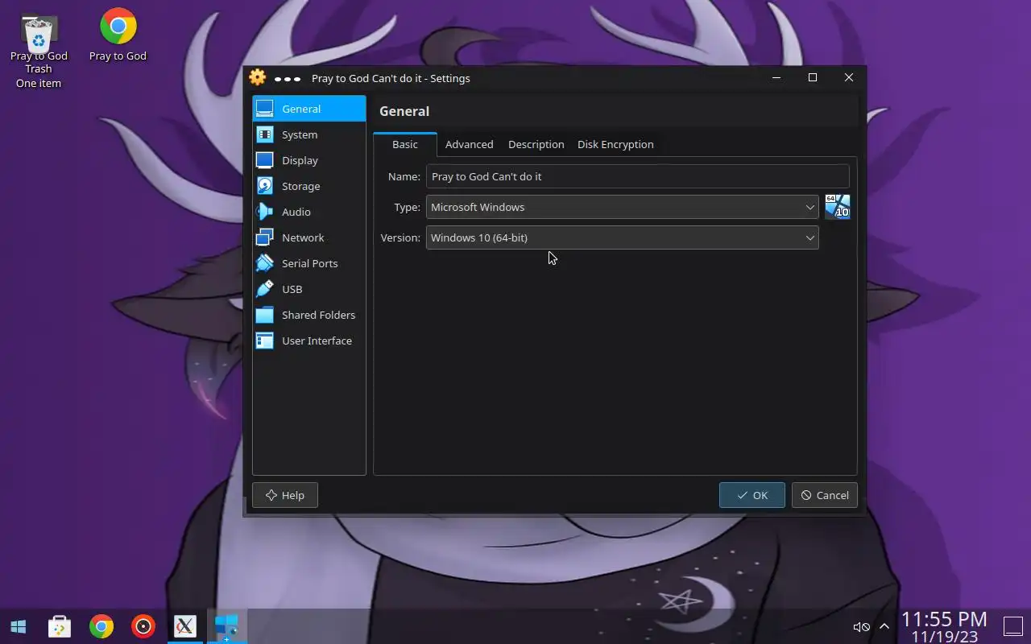Click the show desktop square icon
The width and height of the screenshot is (1031, 644).
(1012, 626)
